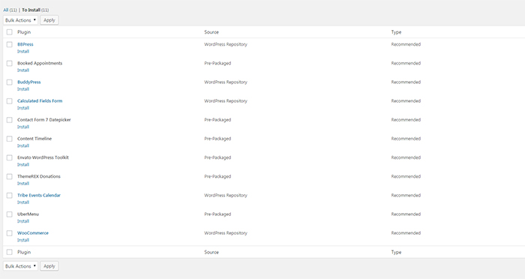The height and width of the screenshot is (279, 525).
Task: Click Install under Contact Form 7 Datepicker
Action: tap(23, 127)
